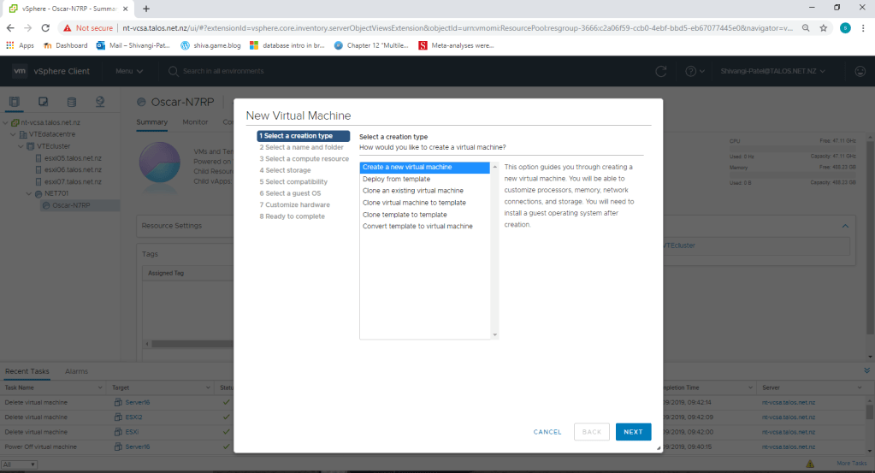This screenshot has height=473, width=875.
Task: Click the smiley feedback icon
Action: [860, 71]
